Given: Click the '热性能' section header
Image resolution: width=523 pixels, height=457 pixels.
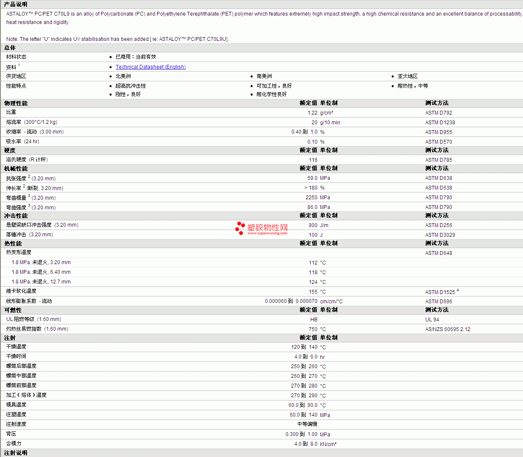Looking at the screenshot, I should click(x=13, y=243).
